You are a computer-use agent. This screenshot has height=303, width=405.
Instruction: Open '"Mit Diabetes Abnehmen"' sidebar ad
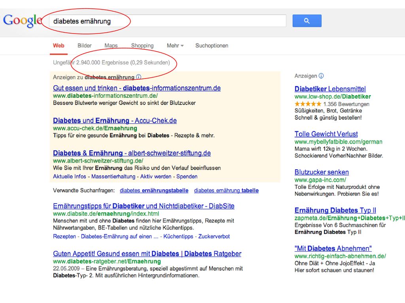(333, 249)
